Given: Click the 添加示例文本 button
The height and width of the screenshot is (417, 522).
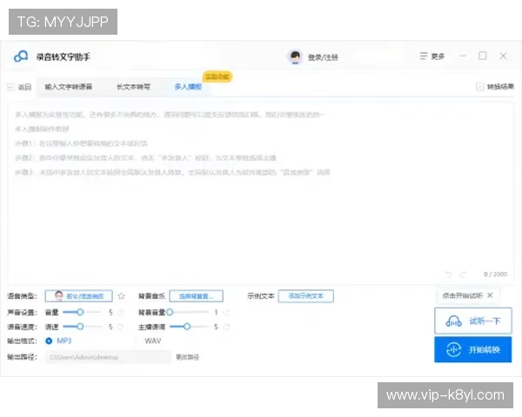Looking at the screenshot, I should 305,296.
